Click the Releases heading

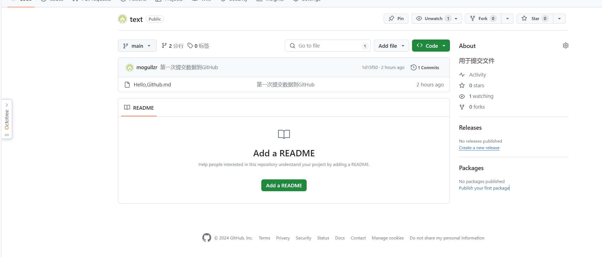point(470,128)
